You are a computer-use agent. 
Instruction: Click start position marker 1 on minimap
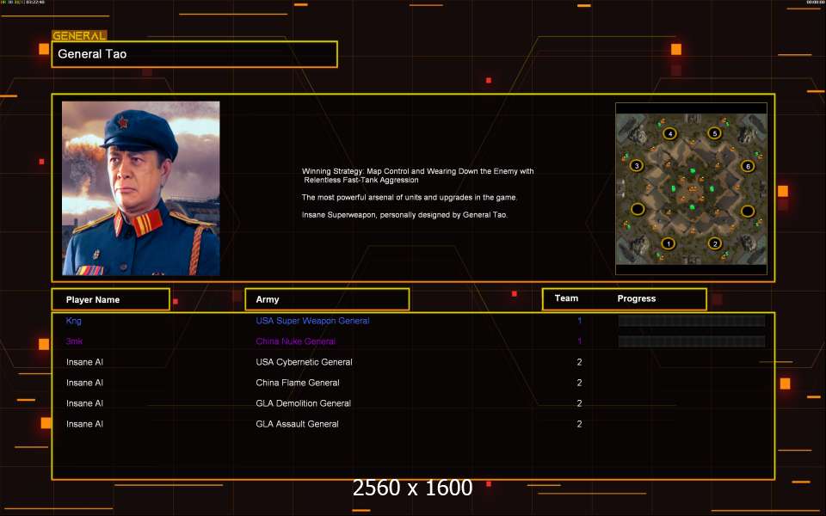669,243
